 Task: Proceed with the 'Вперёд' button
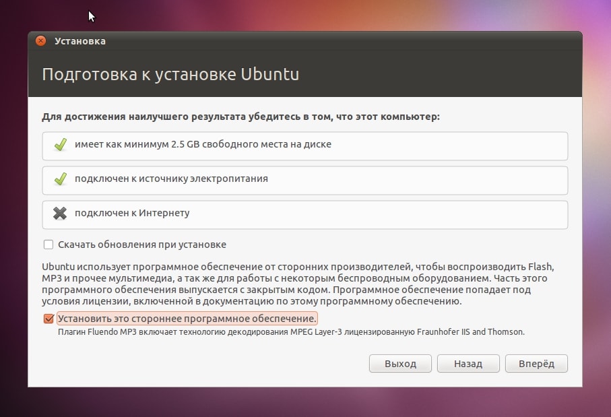536,364
